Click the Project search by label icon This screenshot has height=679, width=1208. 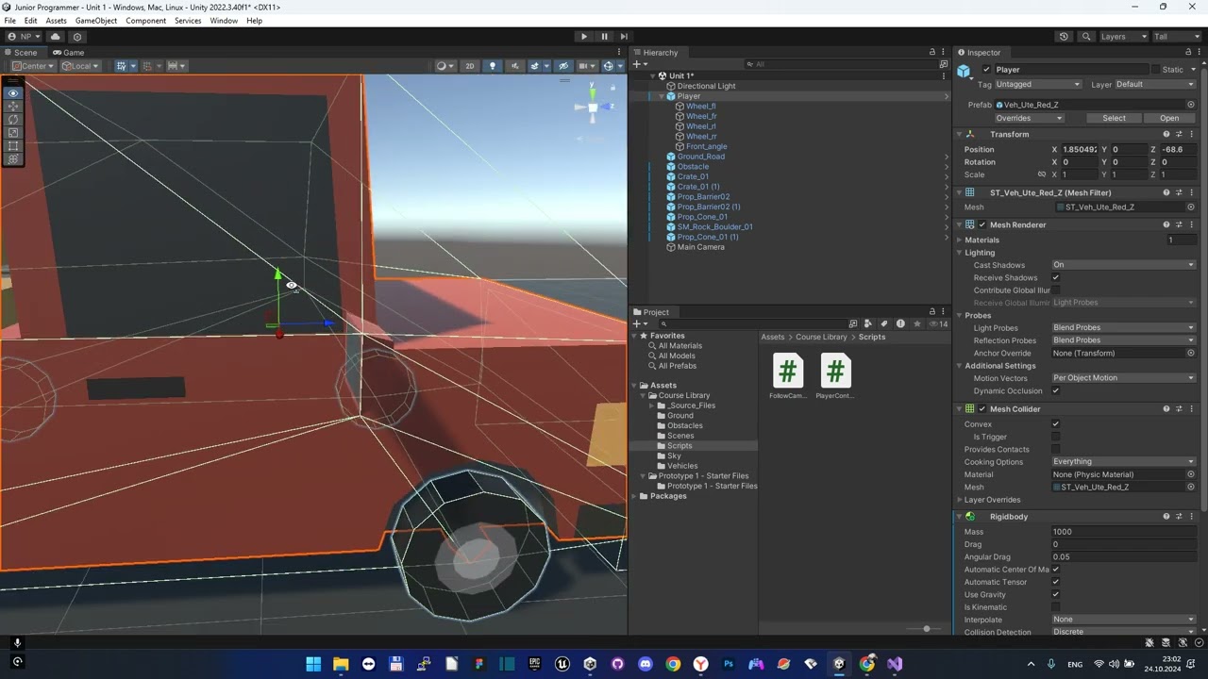coord(883,323)
